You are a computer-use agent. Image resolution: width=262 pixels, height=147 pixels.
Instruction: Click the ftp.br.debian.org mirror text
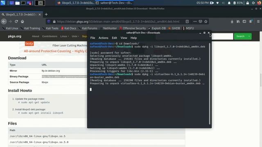pos(51,71)
